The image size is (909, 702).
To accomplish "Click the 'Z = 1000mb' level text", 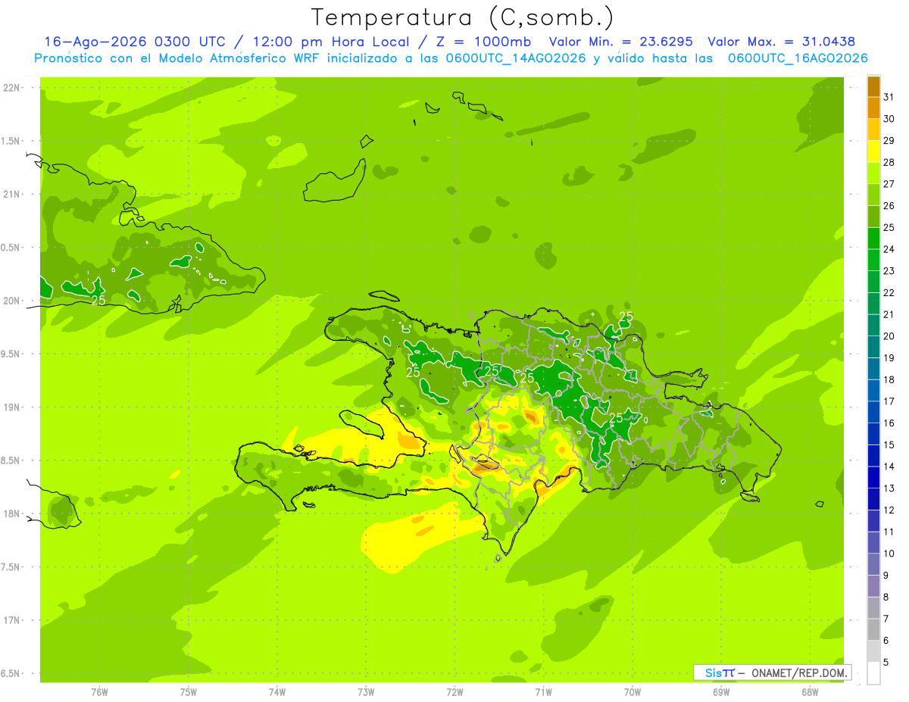I will [x=484, y=42].
